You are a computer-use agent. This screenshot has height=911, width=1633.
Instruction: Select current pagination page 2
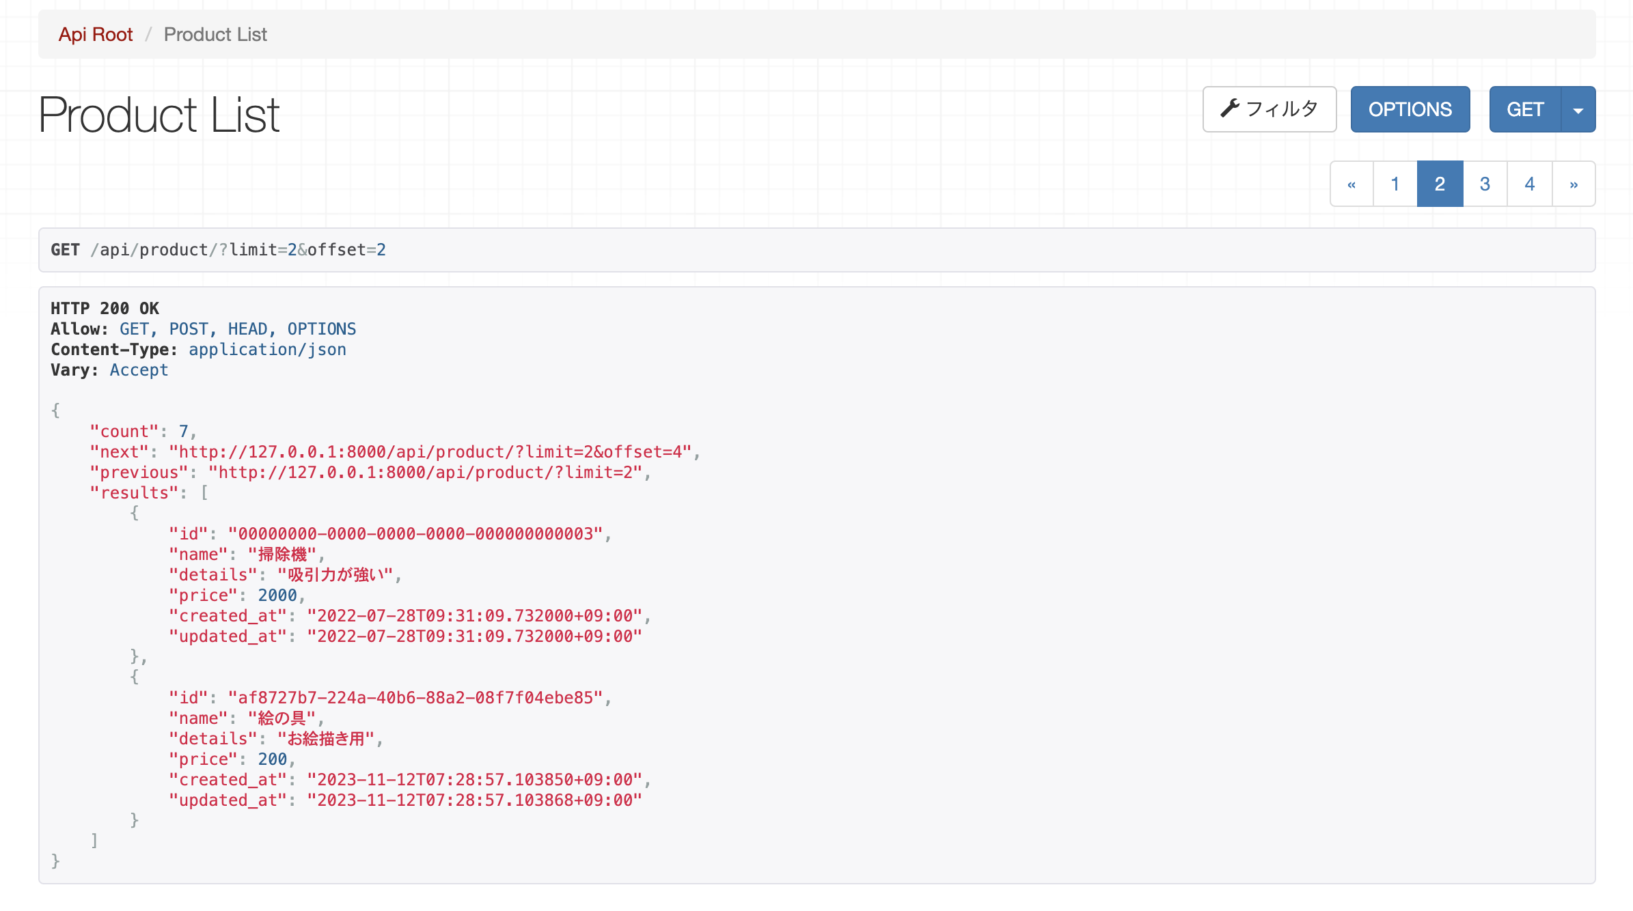click(x=1440, y=184)
